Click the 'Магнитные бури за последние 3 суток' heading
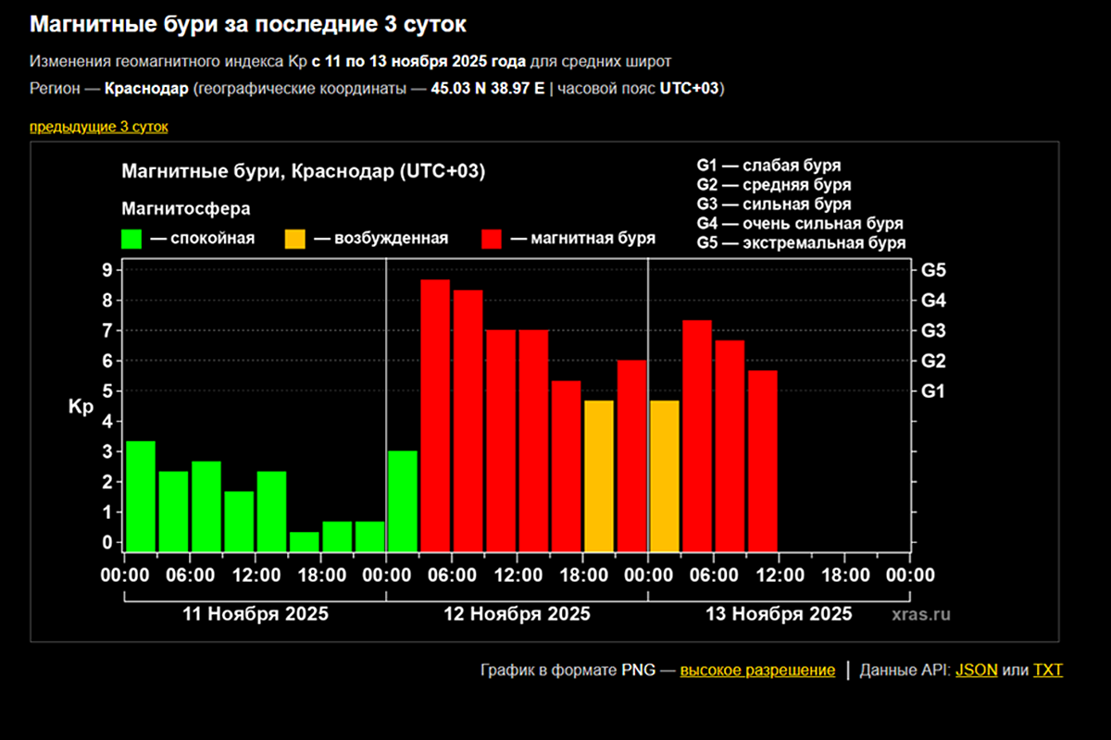 pyautogui.click(x=248, y=25)
